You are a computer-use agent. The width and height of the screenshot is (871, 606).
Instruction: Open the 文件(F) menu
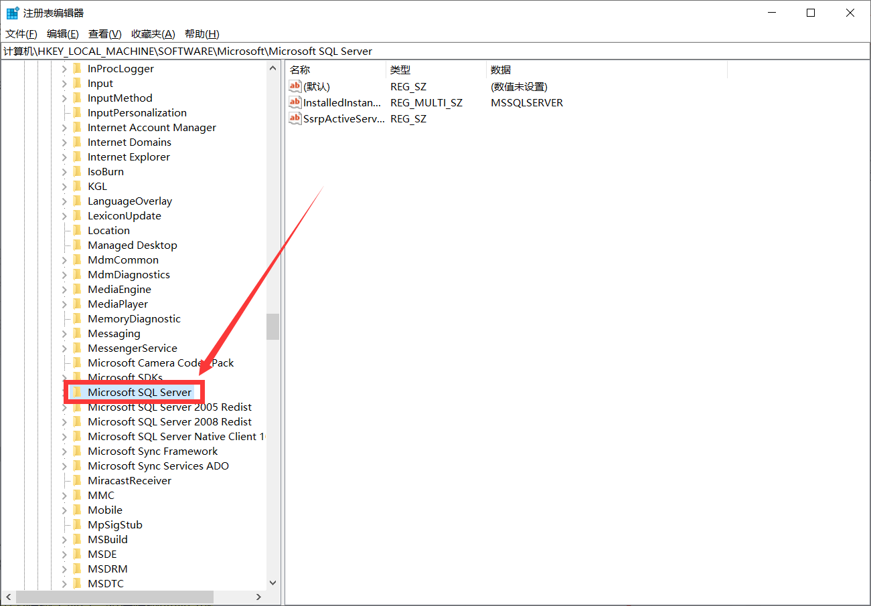21,33
